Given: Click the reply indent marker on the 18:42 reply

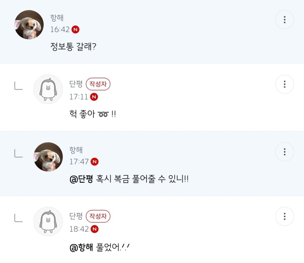Looking at the screenshot, I should [18, 218].
